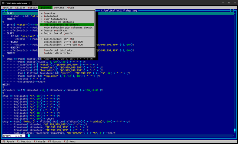Screen dimensions: 238x144
Task: Toggle the Autoindent option
Action: pos(67,16)
